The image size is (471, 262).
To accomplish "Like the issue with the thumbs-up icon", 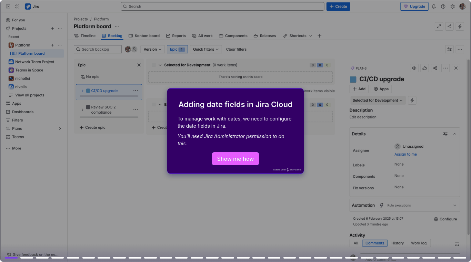I will pos(424,68).
